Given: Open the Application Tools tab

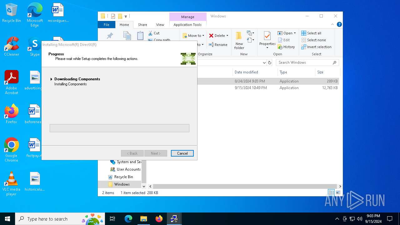Looking at the screenshot, I should [187, 25].
